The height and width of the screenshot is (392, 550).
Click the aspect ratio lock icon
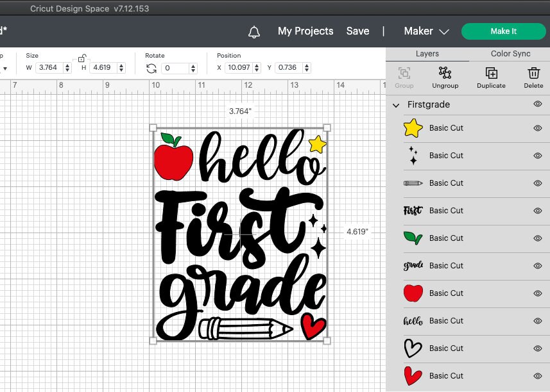click(82, 58)
